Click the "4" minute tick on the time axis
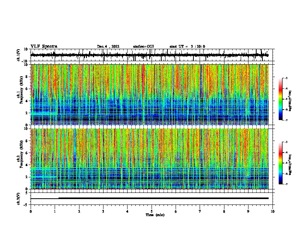 point(128,211)
